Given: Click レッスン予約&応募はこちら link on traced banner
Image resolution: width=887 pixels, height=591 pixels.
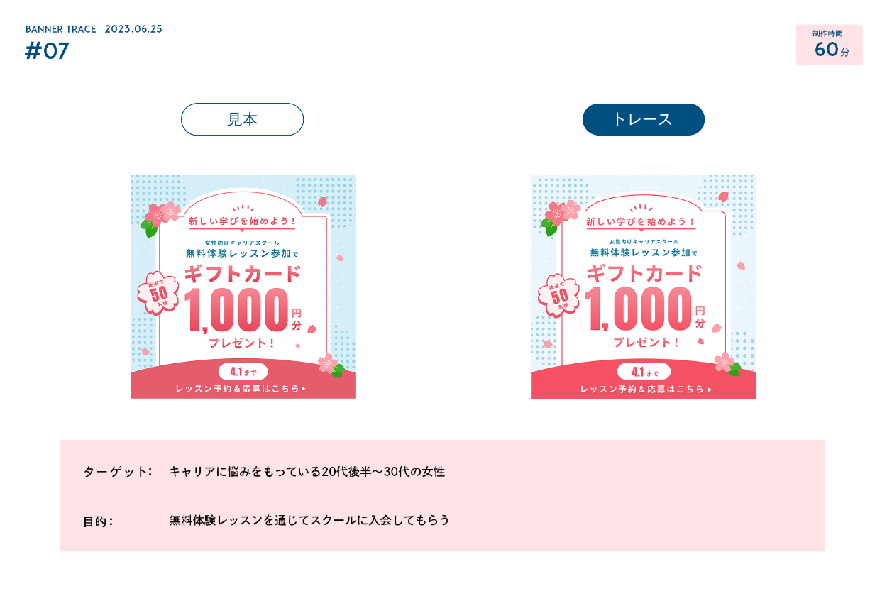Looking at the screenshot, I should click(646, 390).
